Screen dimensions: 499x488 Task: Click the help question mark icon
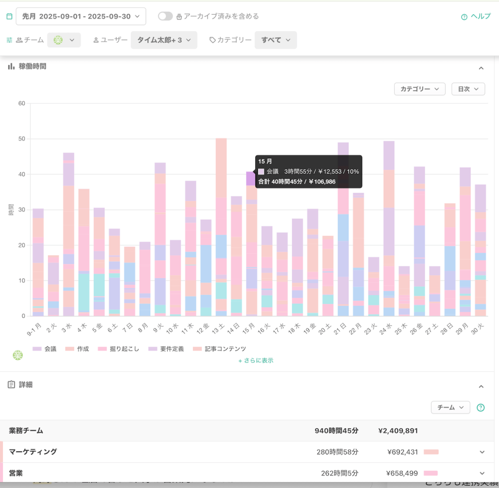click(x=464, y=17)
